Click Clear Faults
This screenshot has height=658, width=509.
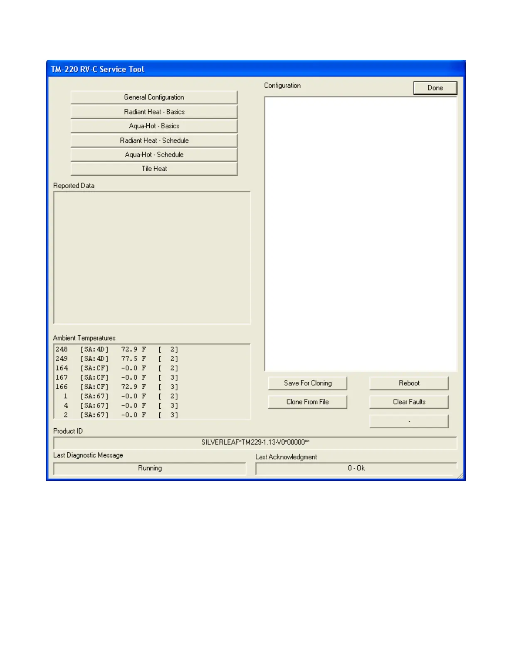point(409,402)
